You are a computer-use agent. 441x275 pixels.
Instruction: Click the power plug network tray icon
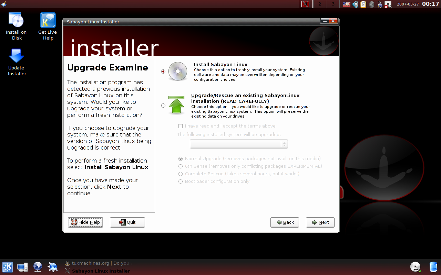click(380, 4)
